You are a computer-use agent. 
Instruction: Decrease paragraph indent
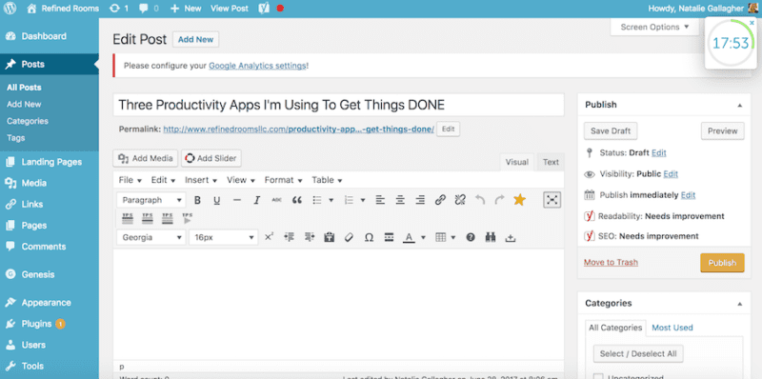[290, 237]
